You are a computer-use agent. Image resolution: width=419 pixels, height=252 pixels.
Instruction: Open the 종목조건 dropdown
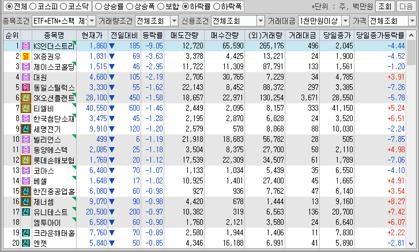(x=92, y=21)
